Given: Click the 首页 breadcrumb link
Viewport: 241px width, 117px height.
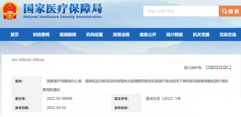Looking at the screenshot, I should pos(14,60).
